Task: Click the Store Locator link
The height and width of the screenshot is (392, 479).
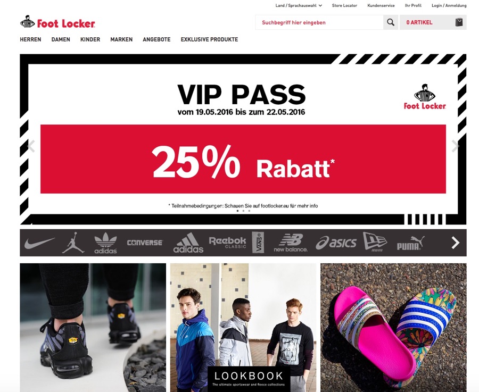Action: point(344,5)
